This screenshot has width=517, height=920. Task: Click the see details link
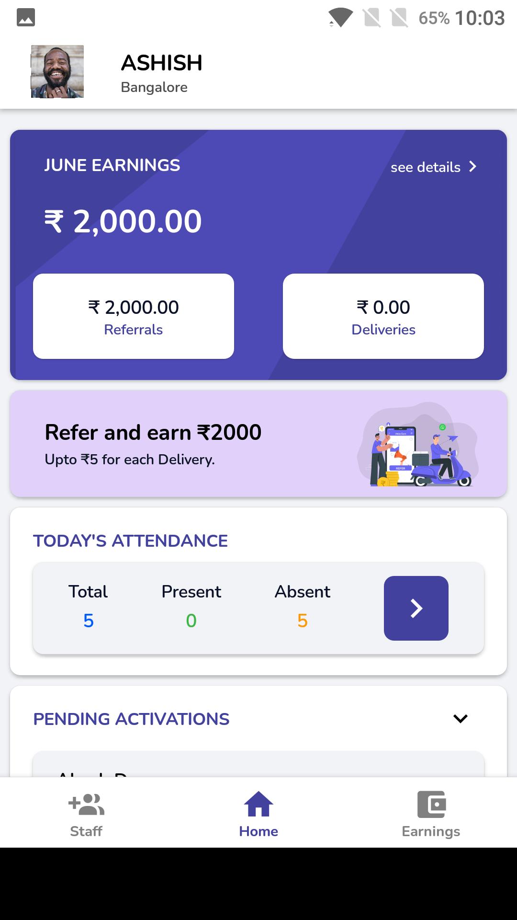tap(425, 167)
